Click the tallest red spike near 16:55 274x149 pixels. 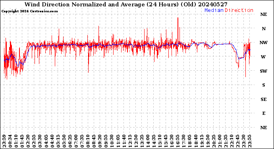point(178,30)
